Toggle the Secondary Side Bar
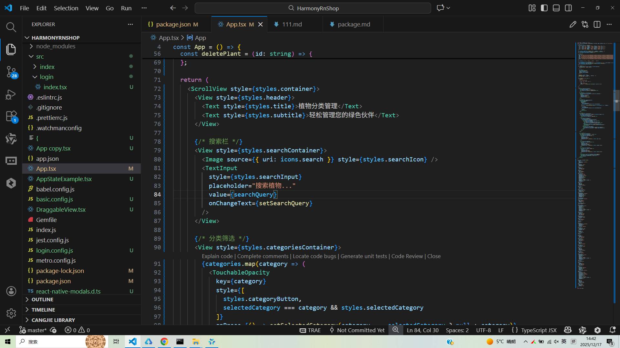 click(568, 8)
